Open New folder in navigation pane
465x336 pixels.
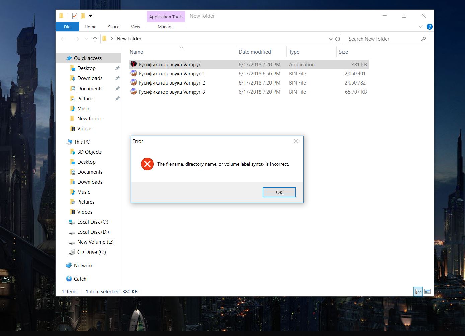click(x=90, y=118)
